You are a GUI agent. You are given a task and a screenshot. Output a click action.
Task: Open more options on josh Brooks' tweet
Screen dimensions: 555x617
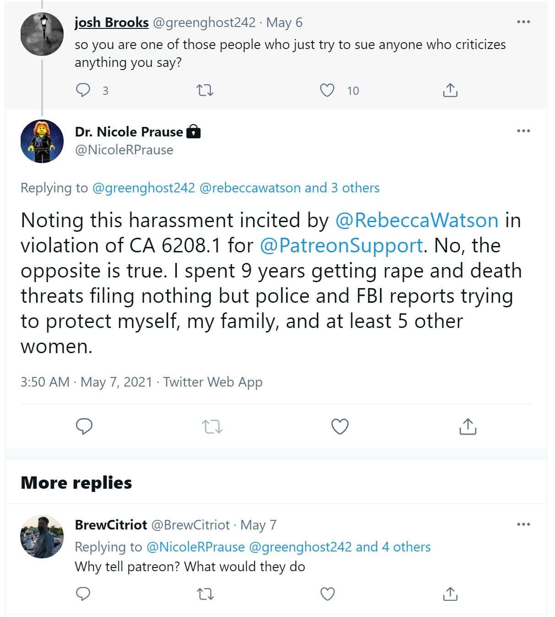tap(523, 22)
